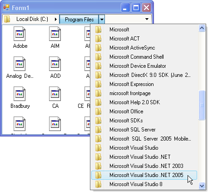Click the Local Disk (C:) folder icon
208x192 pixels.
pyautogui.click(x=7, y=19)
